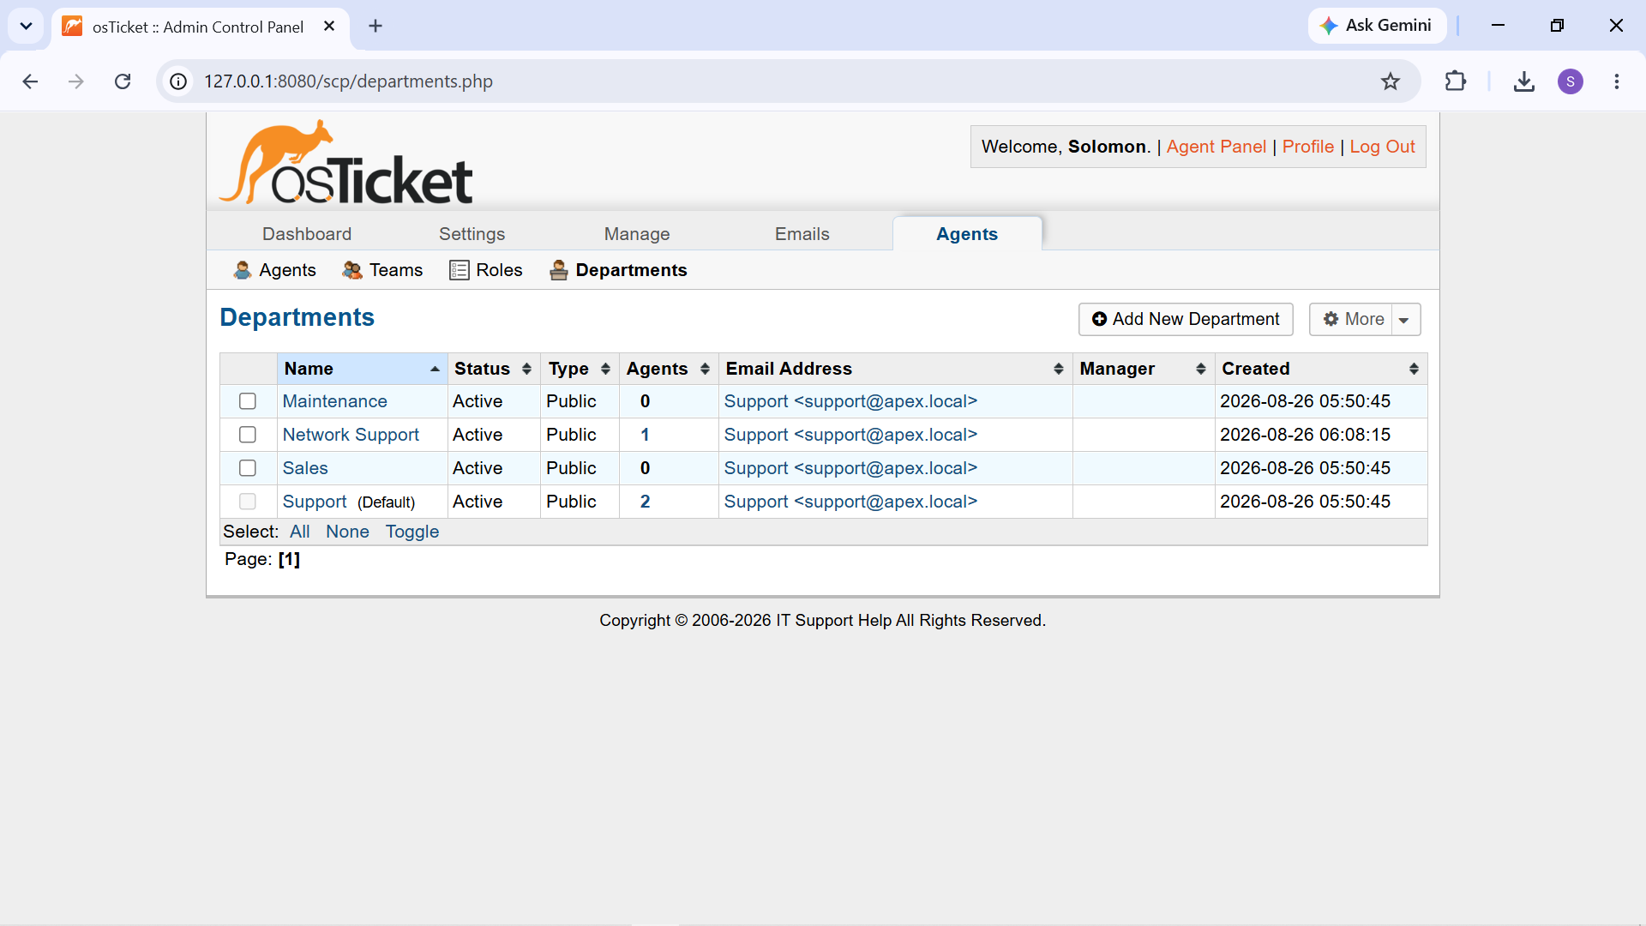Expand the More dropdown caret
Screen dimensions: 1646x926
tap(1405, 320)
